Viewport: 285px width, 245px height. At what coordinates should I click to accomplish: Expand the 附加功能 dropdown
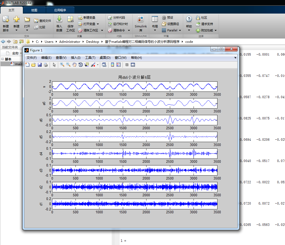(216, 30)
